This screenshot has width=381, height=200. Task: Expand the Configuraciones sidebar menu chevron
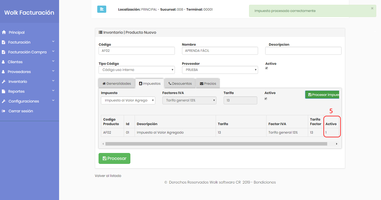(53, 101)
